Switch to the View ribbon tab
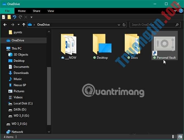Image resolution: width=184 pixels, height=140 pixels. [x=51, y=11]
